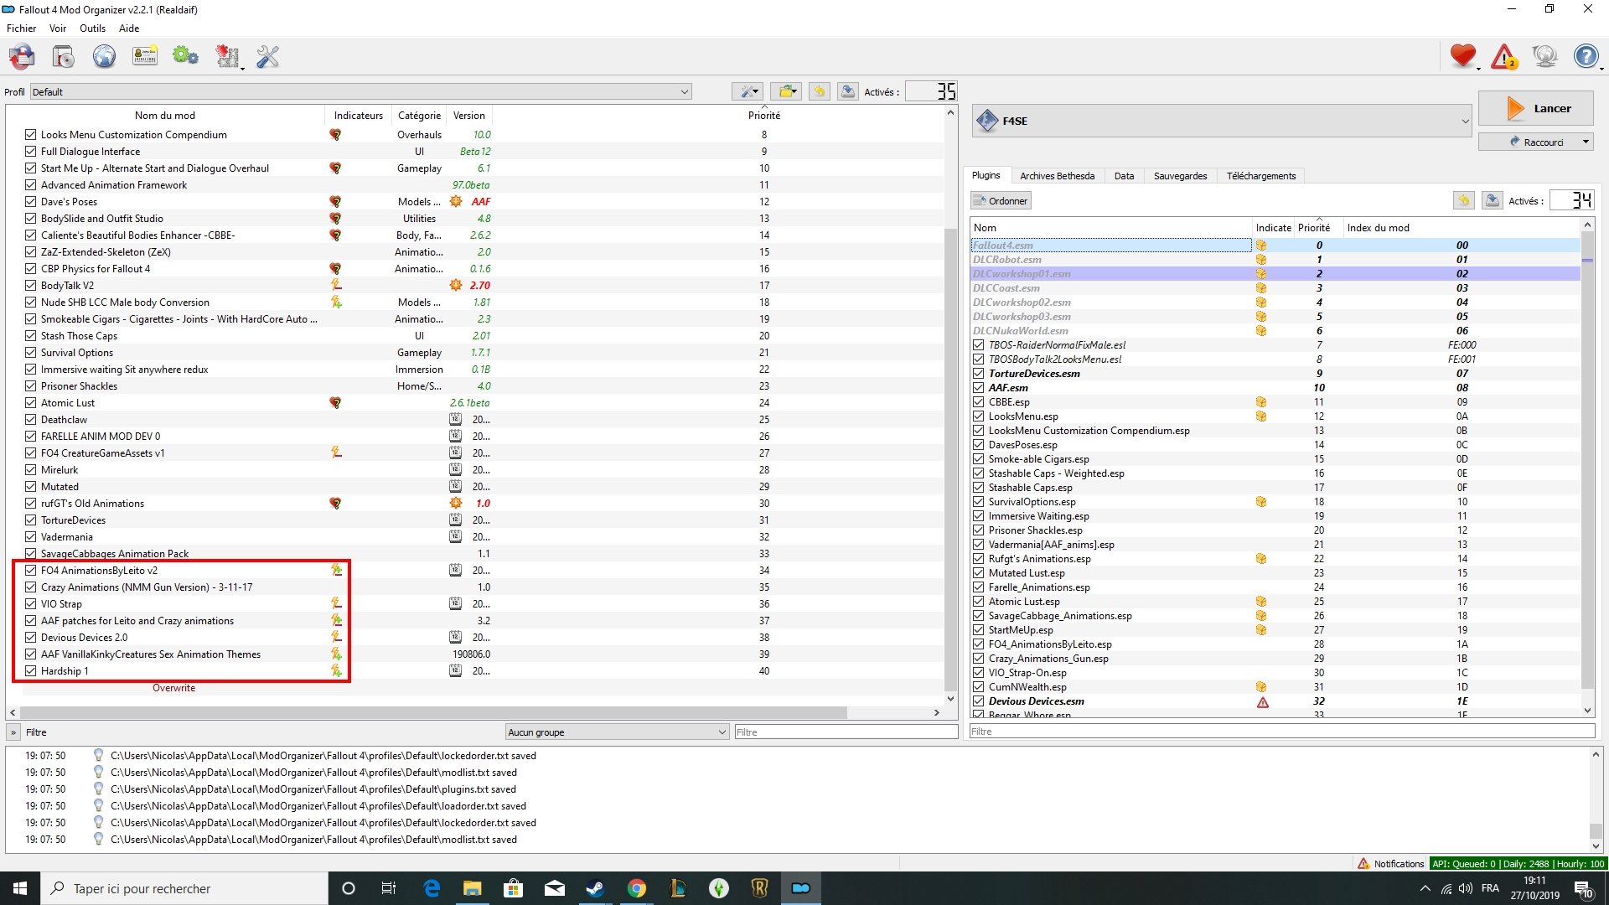This screenshot has width=1609, height=905.
Task: Click the Notifications warning icon in the status bar
Action: coord(1363,863)
